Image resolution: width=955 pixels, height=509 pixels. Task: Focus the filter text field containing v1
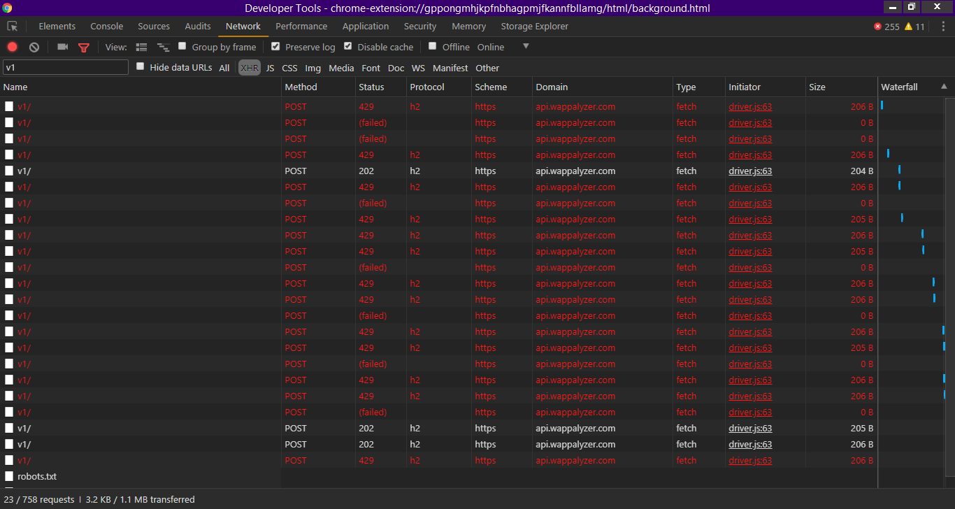pos(66,67)
